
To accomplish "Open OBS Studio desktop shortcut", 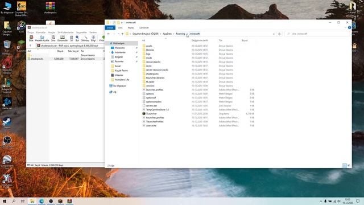I will click(x=7, y=142).
